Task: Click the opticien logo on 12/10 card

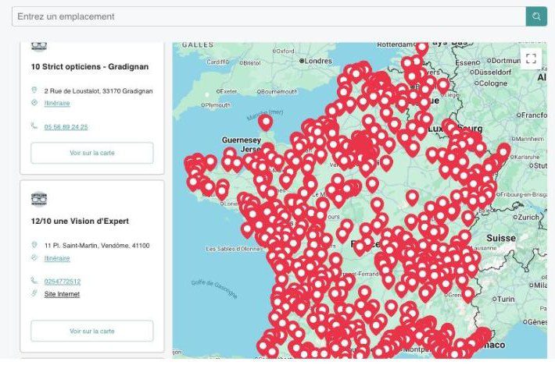Action: [39, 199]
